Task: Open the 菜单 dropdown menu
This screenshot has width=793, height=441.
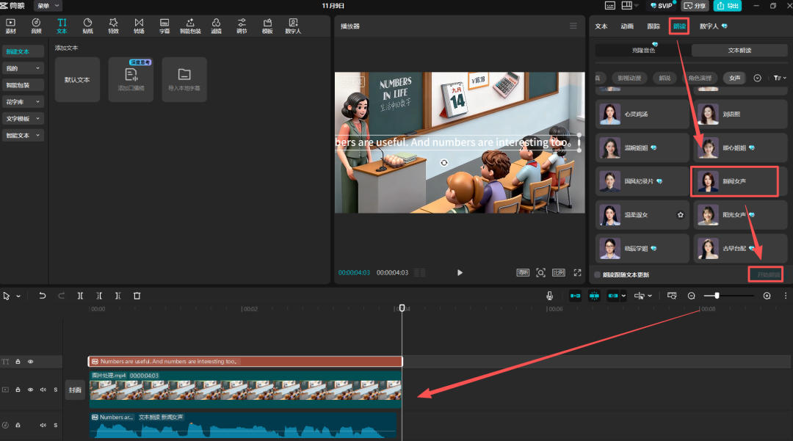Action: 48,6
